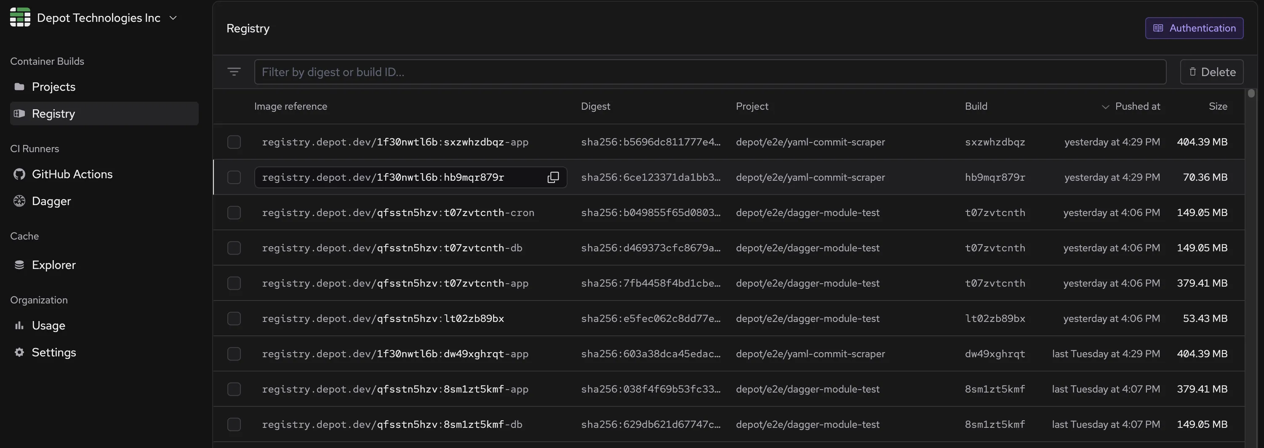Click the Settings gear icon
This screenshot has width=1264, height=448.
(19, 353)
